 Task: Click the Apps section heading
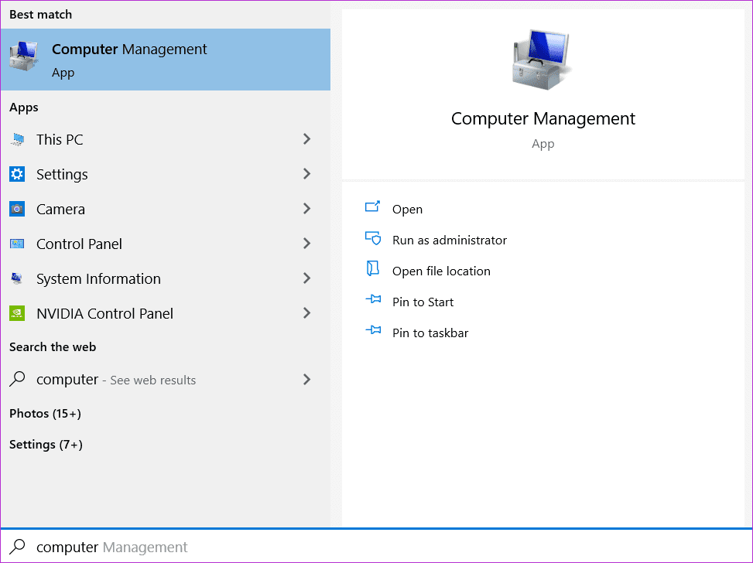tap(23, 107)
